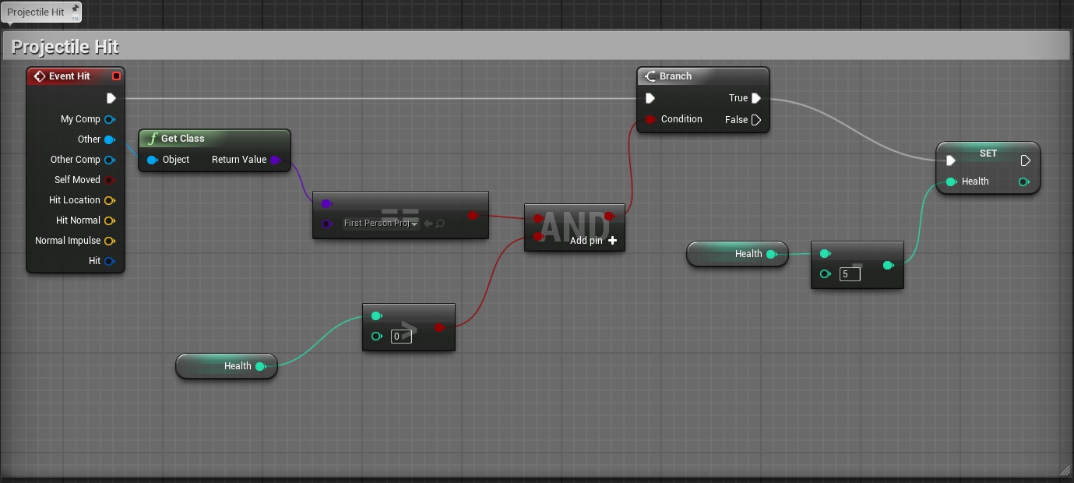Click the greater-than node's 0 value field

pos(400,337)
